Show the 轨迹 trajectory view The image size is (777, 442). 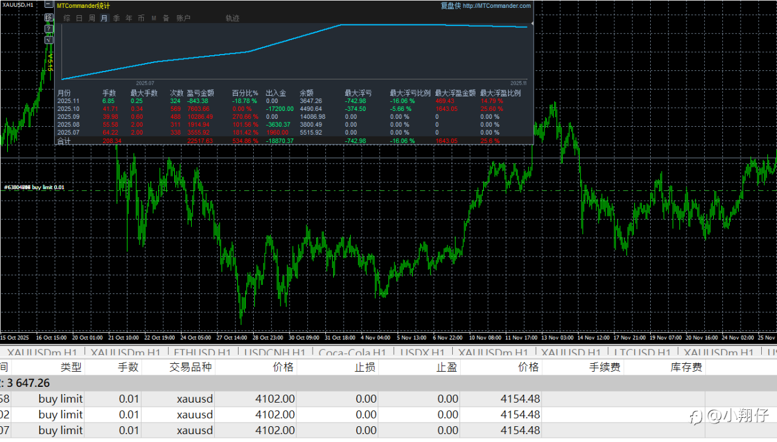coord(232,18)
